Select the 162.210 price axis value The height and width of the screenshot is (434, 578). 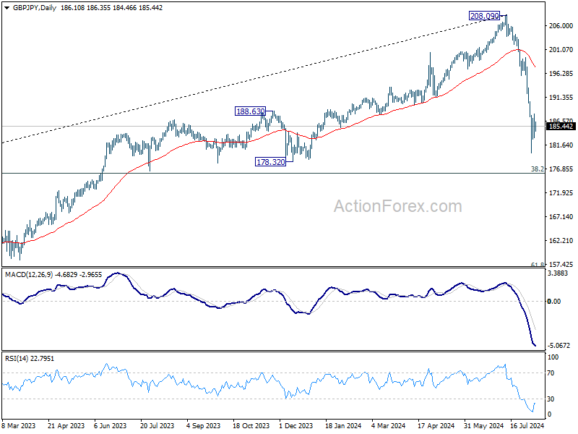tap(561, 241)
